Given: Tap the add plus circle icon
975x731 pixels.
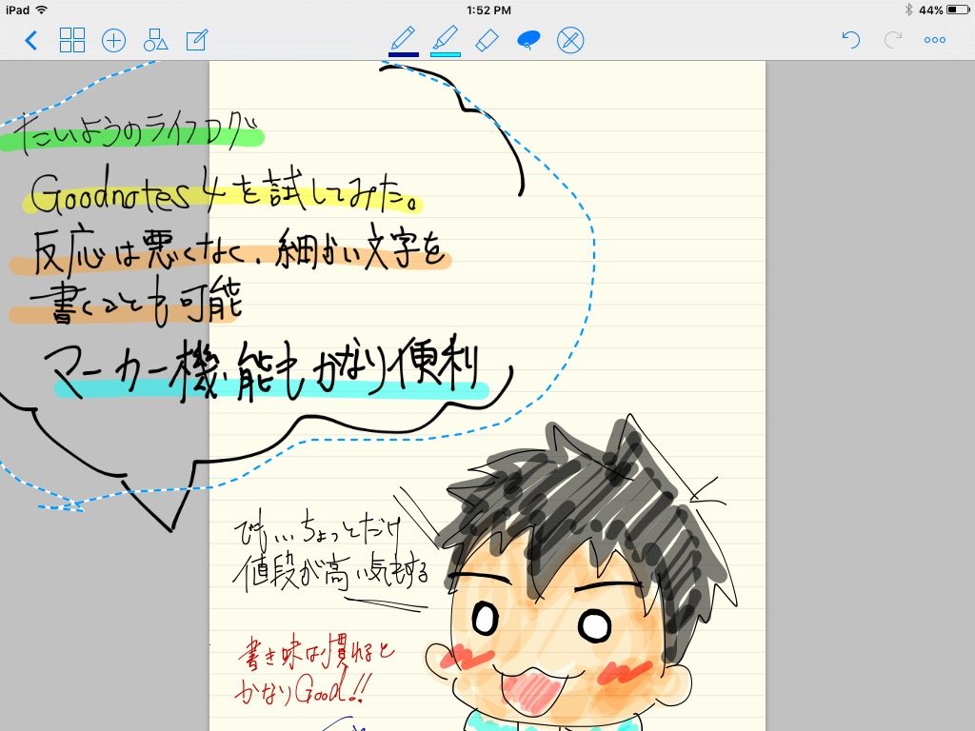Looking at the screenshot, I should point(113,40).
